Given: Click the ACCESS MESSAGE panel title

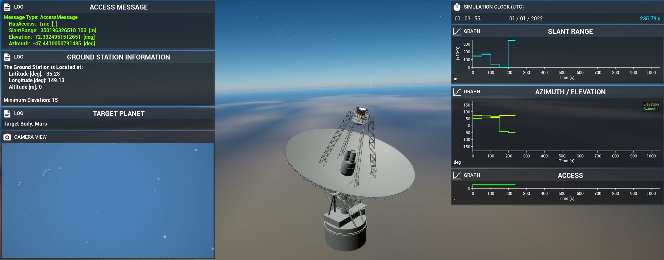Looking at the screenshot, I should coord(119,7).
